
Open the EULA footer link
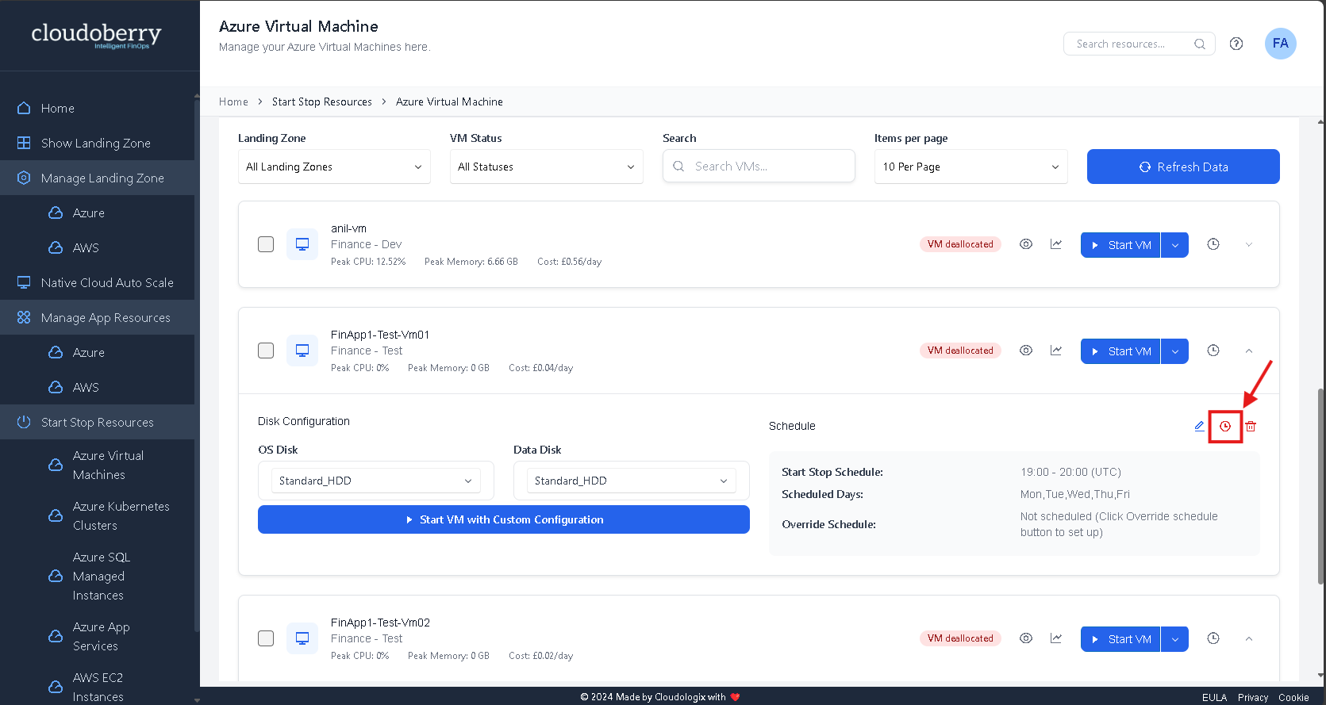[x=1214, y=698]
